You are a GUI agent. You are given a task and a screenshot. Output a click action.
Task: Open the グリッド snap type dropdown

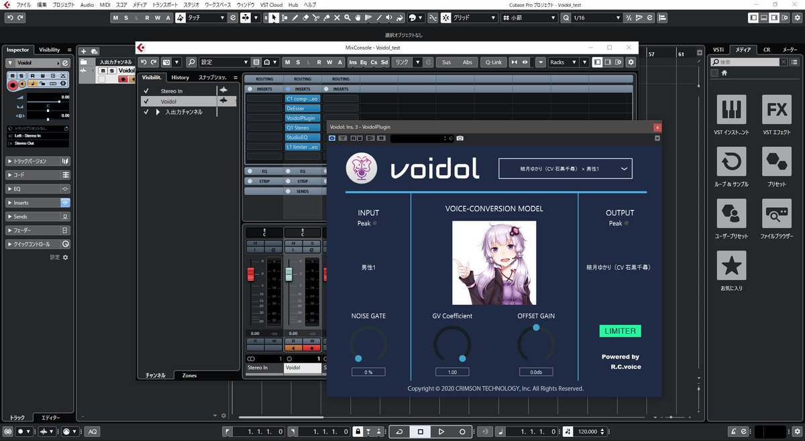[474, 17]
